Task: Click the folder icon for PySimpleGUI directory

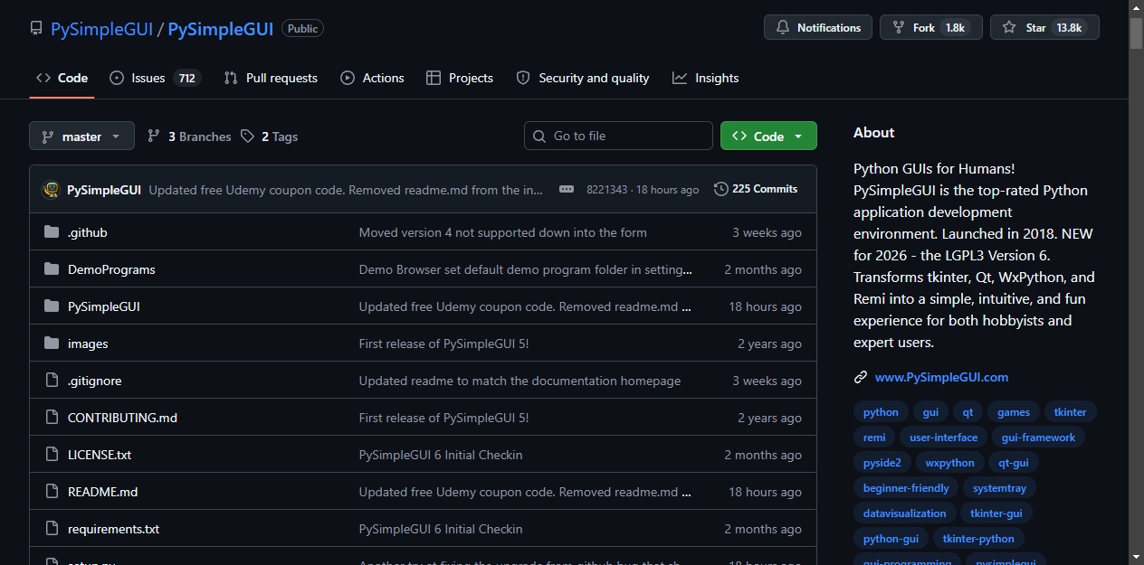Action: (52, 306)
